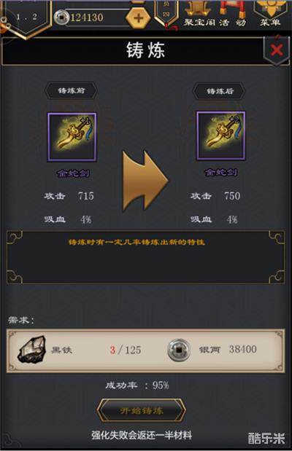Image resolution: width=292 pixels, height=451 pixels.
Task: Click the 银两 silver coin icon in requirements
Action: click(179, 350)
